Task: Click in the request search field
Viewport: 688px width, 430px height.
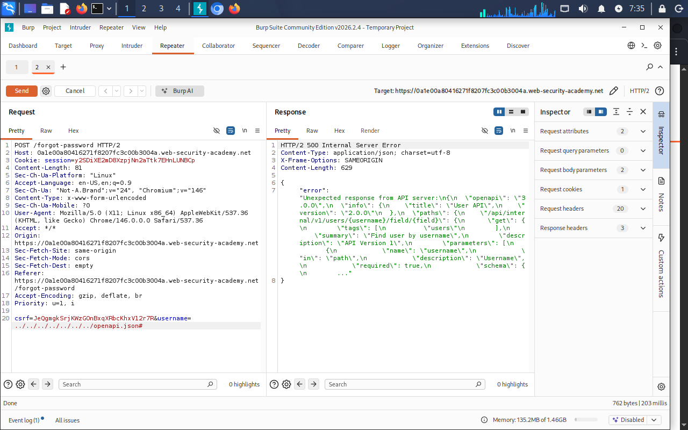Action: pos(138,384)
